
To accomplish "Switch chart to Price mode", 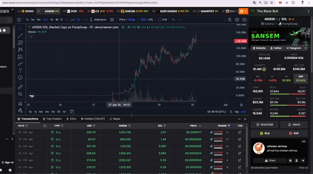I will (122, 19).
